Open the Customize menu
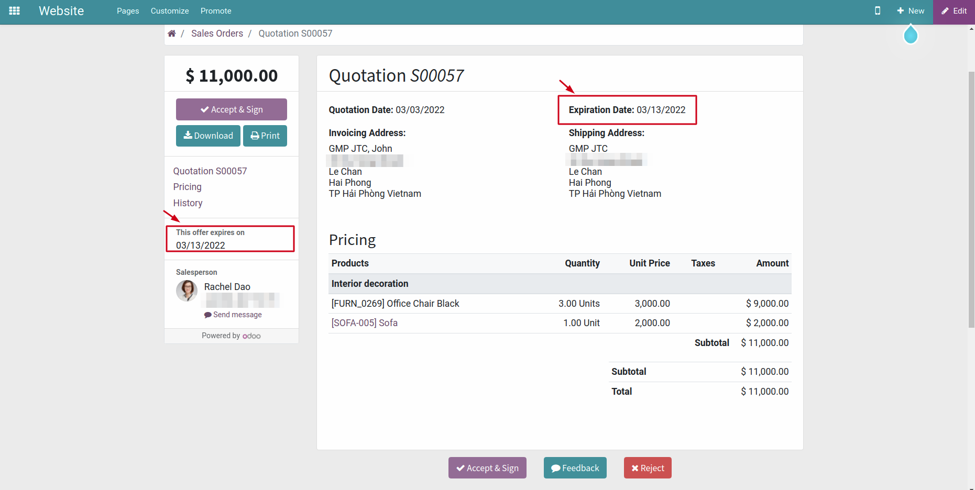 click(x=169, y=10)
